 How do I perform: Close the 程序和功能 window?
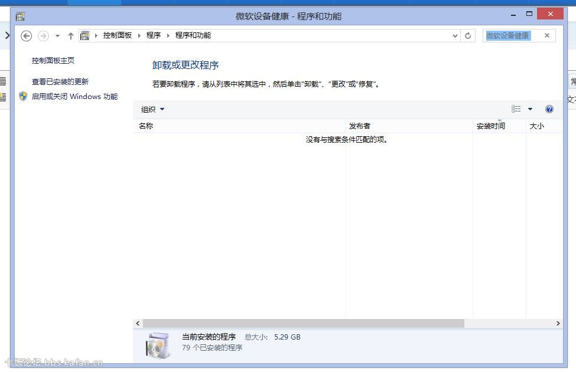[550, 14]
